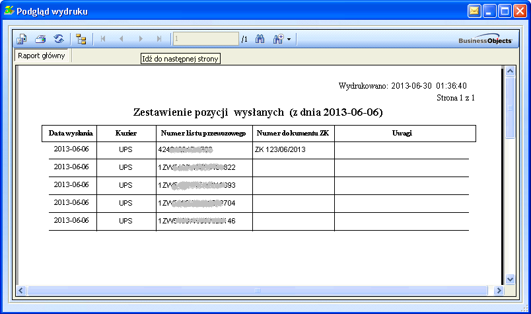Image resolution: width=531 pixels, height=314 pixels.
Task: Open the find text binoculars tool
Action: pos(260,40)
